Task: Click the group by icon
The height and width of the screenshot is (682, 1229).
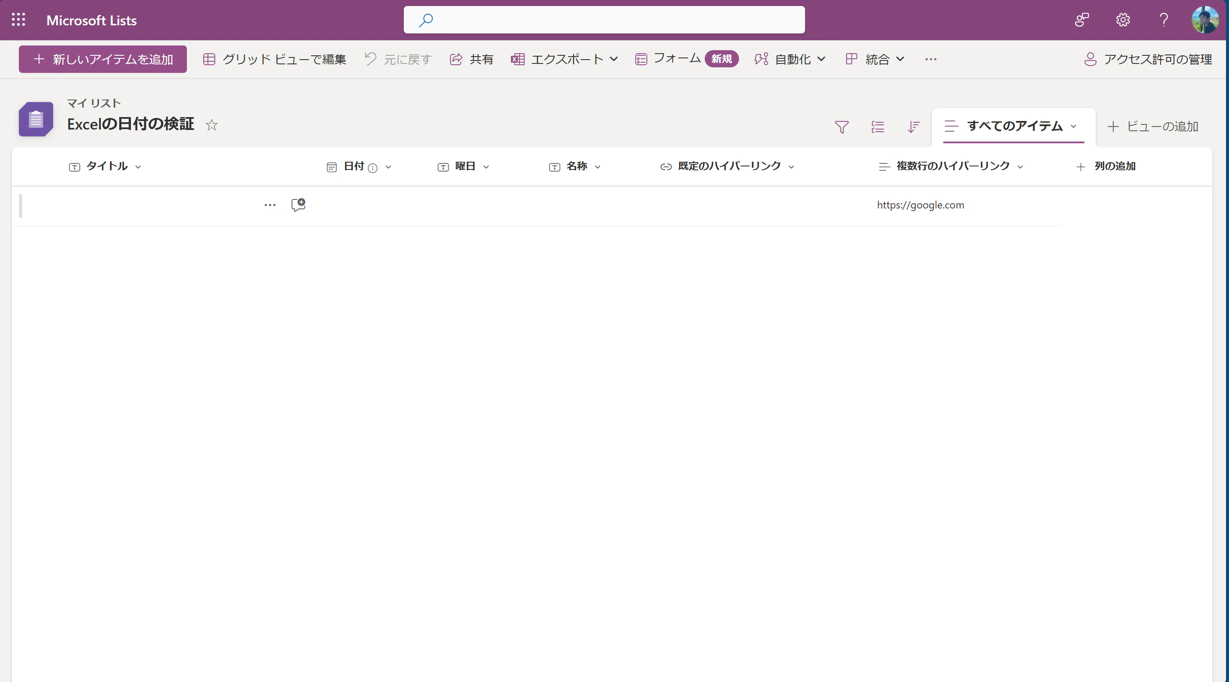Action: 877,127
